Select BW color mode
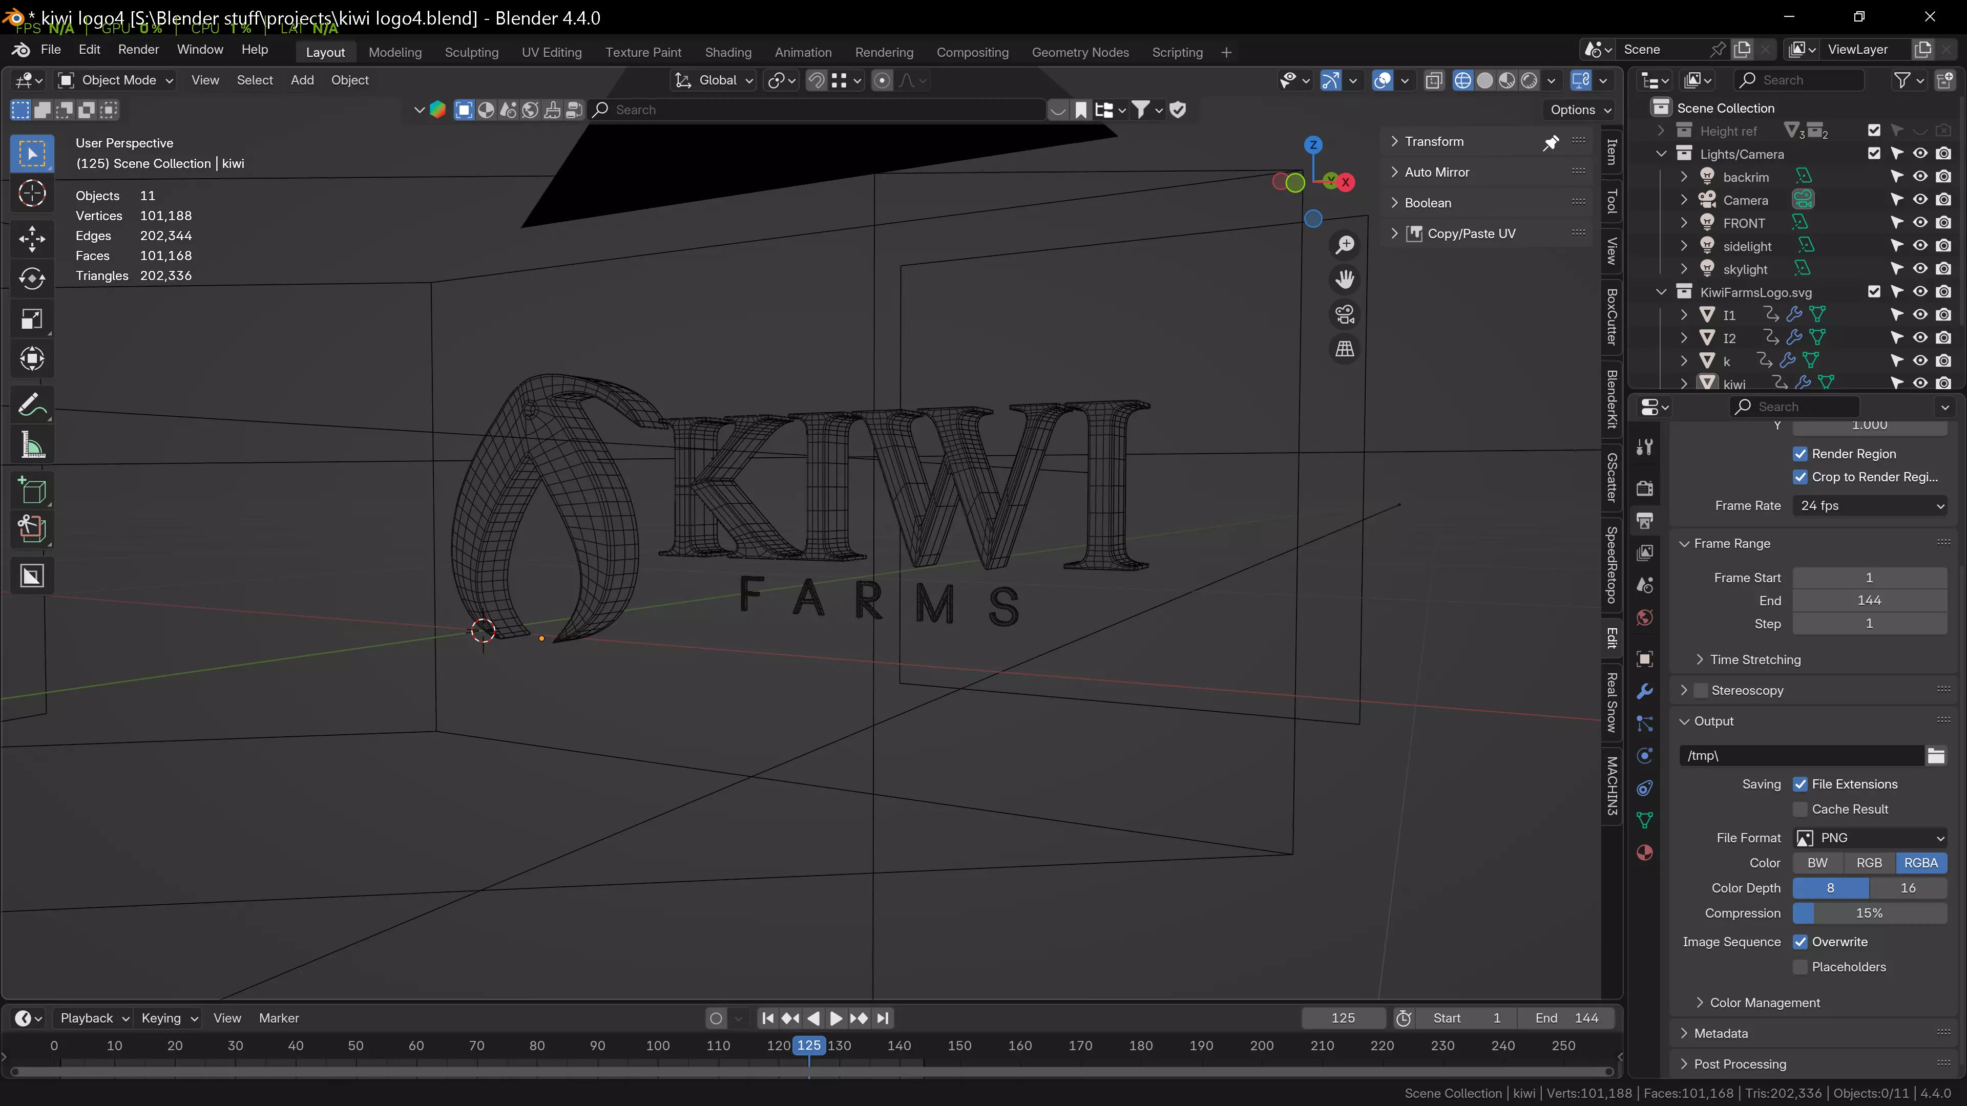 click(1817, 862)
